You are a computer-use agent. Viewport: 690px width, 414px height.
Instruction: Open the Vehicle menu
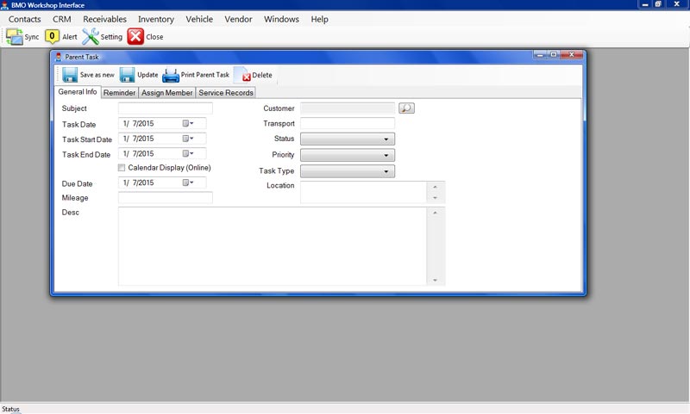[x=199, y=19]
